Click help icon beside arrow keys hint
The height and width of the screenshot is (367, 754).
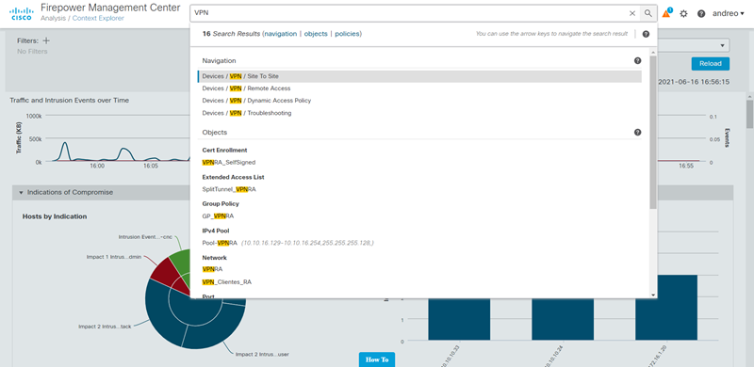646,34
